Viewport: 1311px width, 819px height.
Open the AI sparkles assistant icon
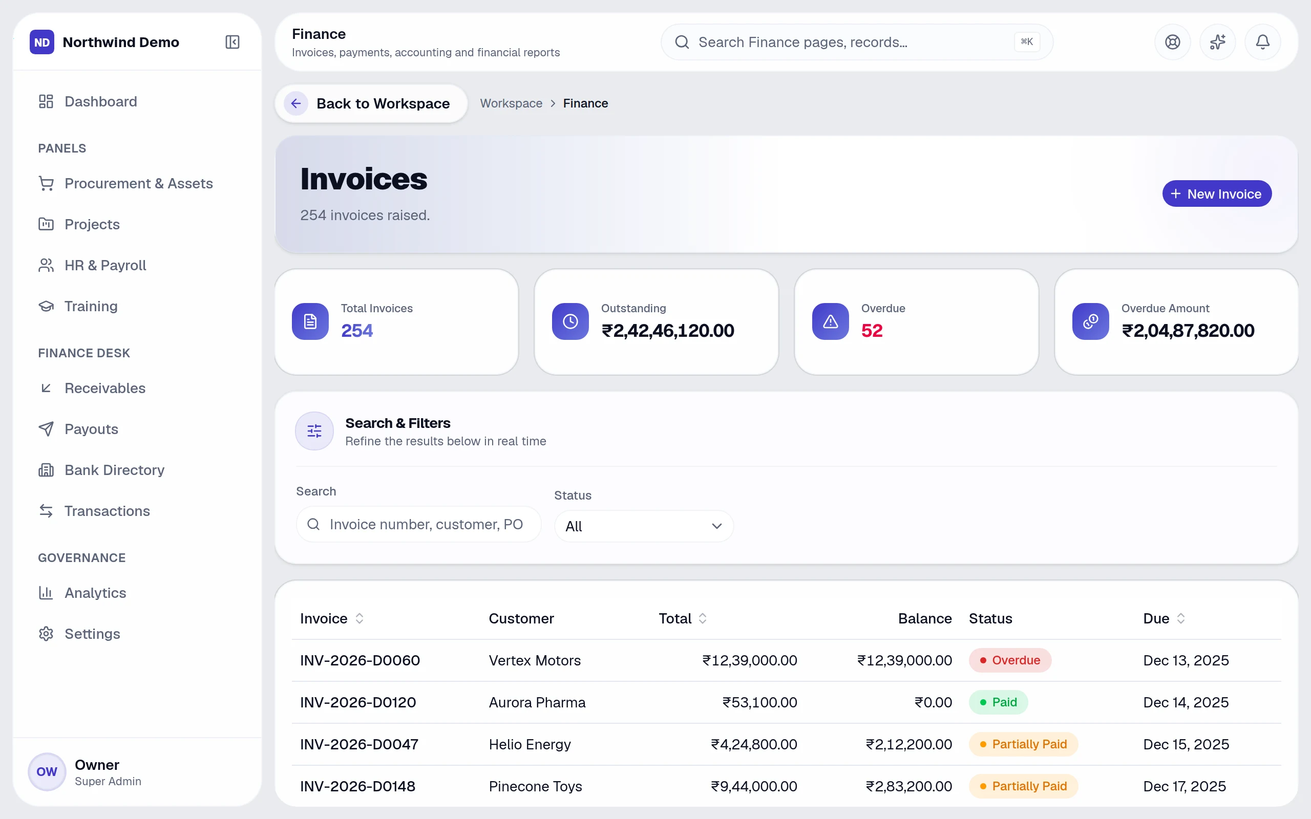tap(1217, 41)
